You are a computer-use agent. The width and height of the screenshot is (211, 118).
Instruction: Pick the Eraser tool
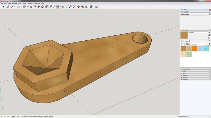(x=8, y=7)
